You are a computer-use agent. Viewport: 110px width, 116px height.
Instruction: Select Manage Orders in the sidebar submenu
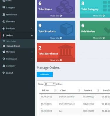point(13,46)
